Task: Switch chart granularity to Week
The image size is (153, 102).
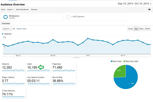Action: (141, 29)
